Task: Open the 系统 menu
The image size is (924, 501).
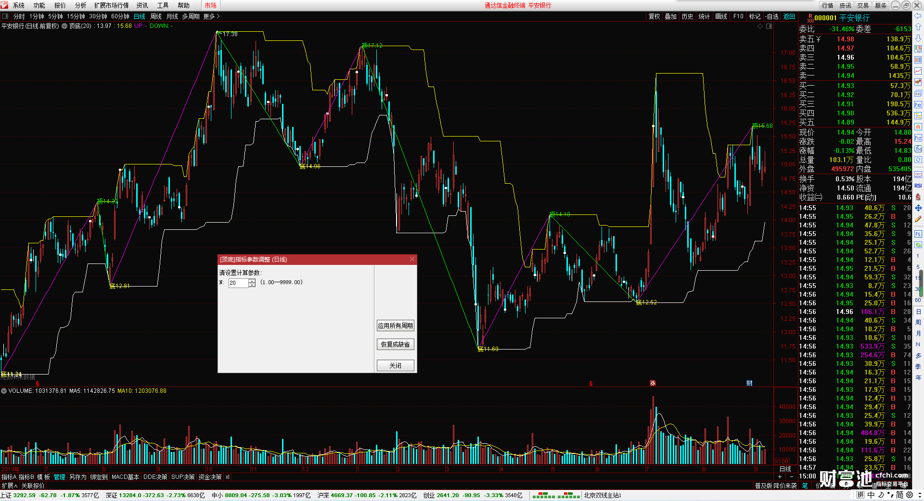Action: (19, 5)
